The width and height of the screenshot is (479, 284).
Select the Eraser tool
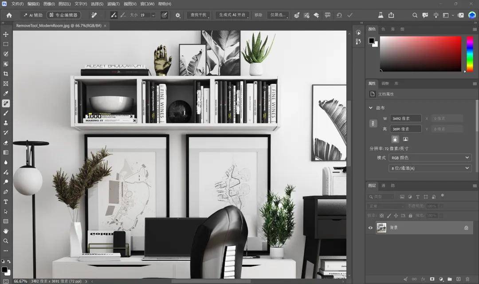click(6, 142)
